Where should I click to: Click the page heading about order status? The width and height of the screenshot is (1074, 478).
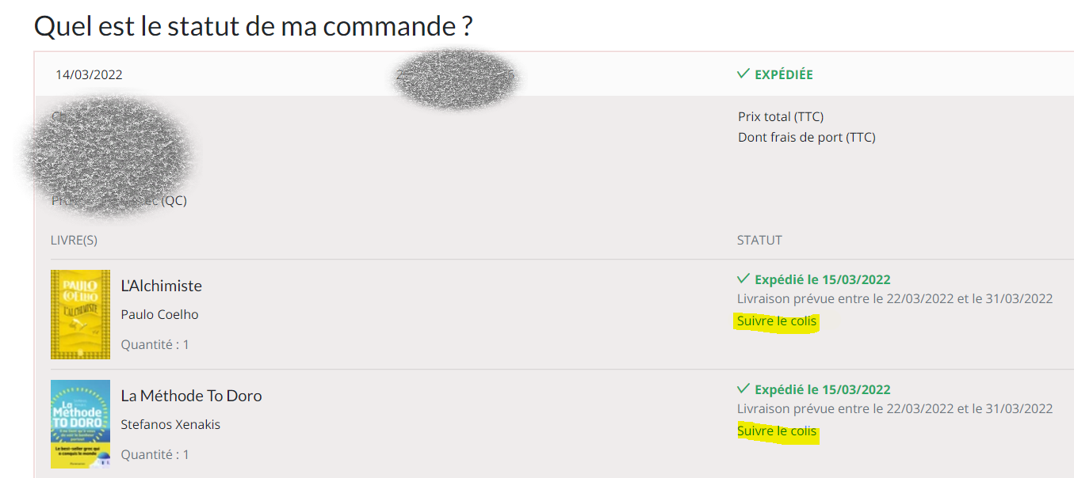[x=253, y=26]
